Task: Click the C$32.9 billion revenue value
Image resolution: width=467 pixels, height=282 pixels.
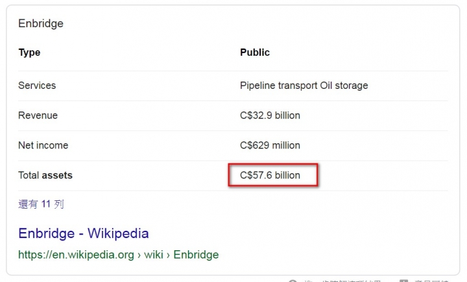Action: 270,115
